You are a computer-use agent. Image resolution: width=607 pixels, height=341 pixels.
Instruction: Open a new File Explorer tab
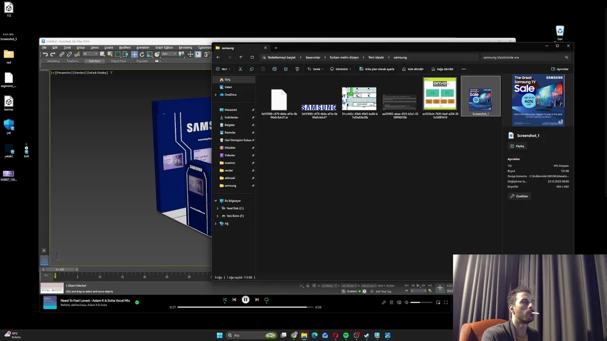coord(276,48)
